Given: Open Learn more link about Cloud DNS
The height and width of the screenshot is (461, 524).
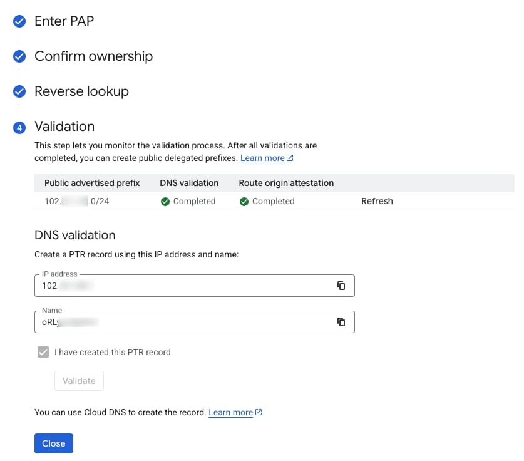Looking at the screenshot, I should (230, 412).
